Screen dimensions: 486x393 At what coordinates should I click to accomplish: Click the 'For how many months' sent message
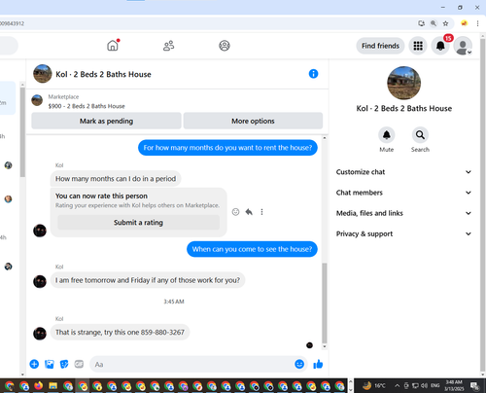click(x=227, y=148)
